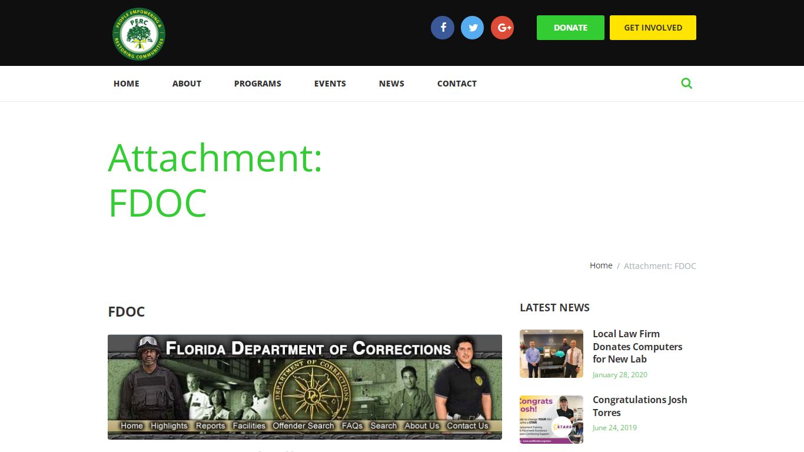Click the LATEST NEWS heading
The width and height of the screenshot is (804, 452).
pos(554,308)
